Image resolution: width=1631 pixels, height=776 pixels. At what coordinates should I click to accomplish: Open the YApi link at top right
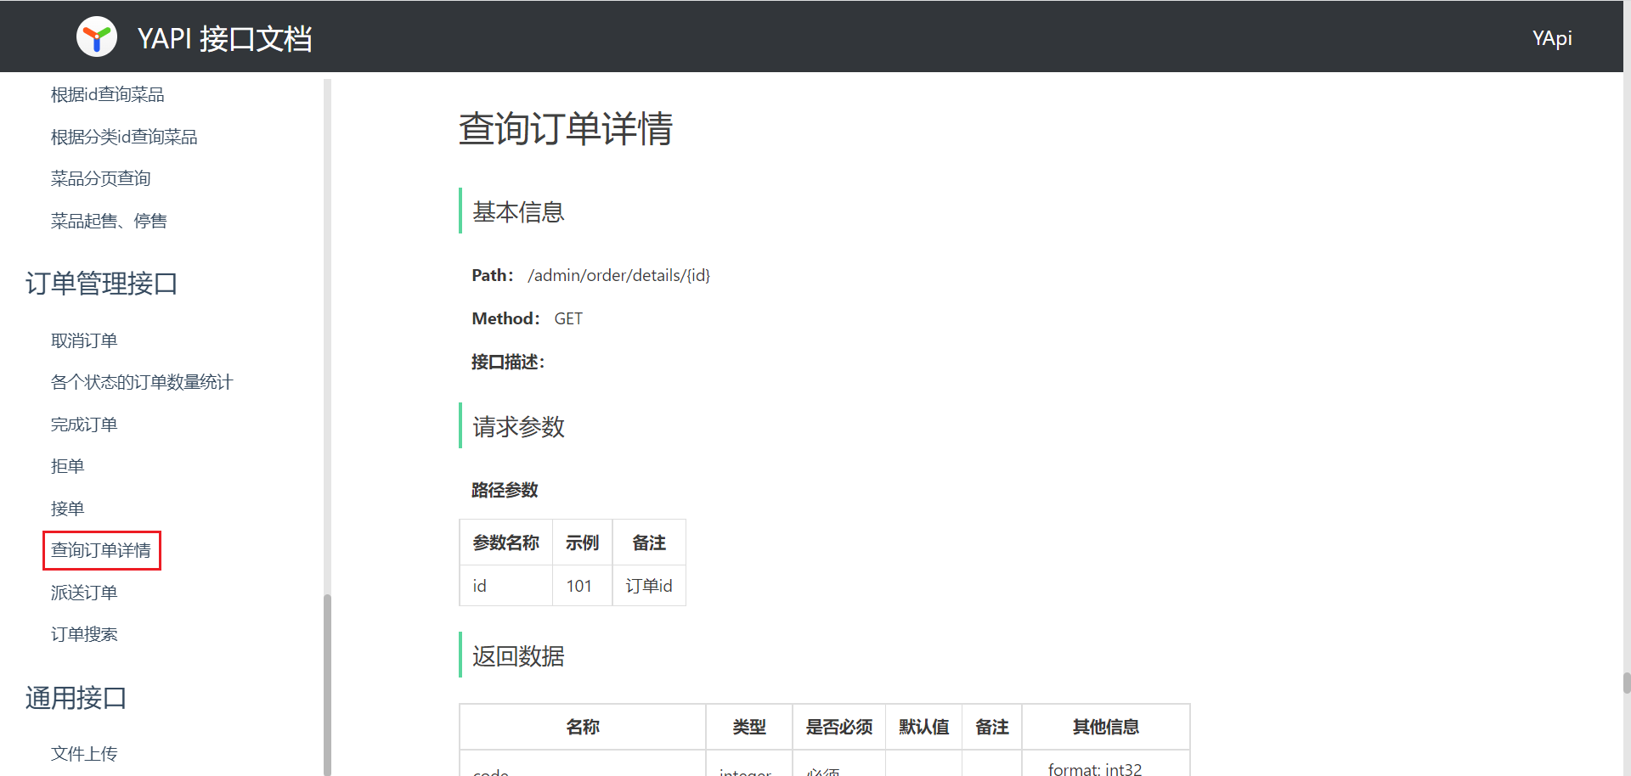pyautogui.click(x=1552, y=37)
